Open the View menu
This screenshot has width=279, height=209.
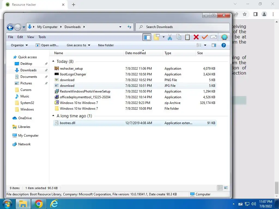tap(31, 37)
